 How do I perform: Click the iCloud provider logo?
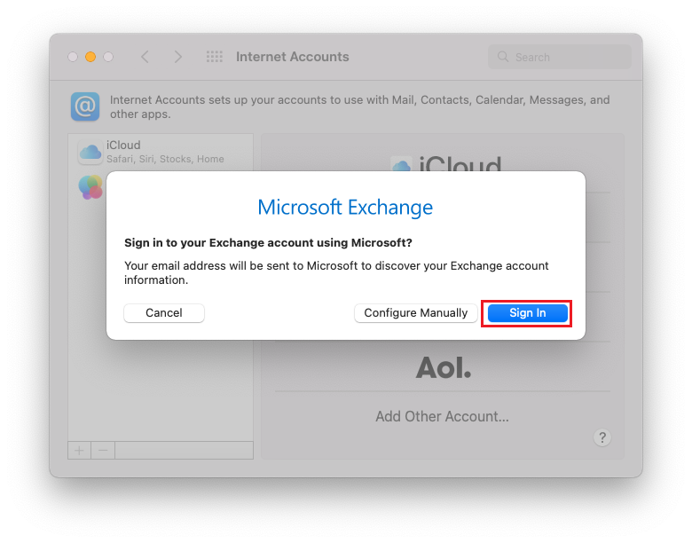[x=446, y=164]
